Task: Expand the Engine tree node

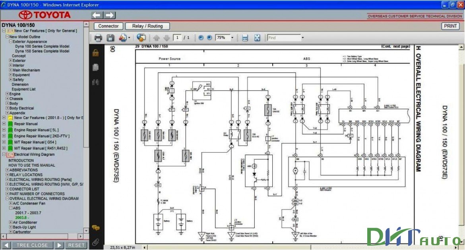Action: click(8, 94)
